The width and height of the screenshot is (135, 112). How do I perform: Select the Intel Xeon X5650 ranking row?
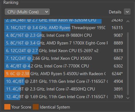coord(64,58)
